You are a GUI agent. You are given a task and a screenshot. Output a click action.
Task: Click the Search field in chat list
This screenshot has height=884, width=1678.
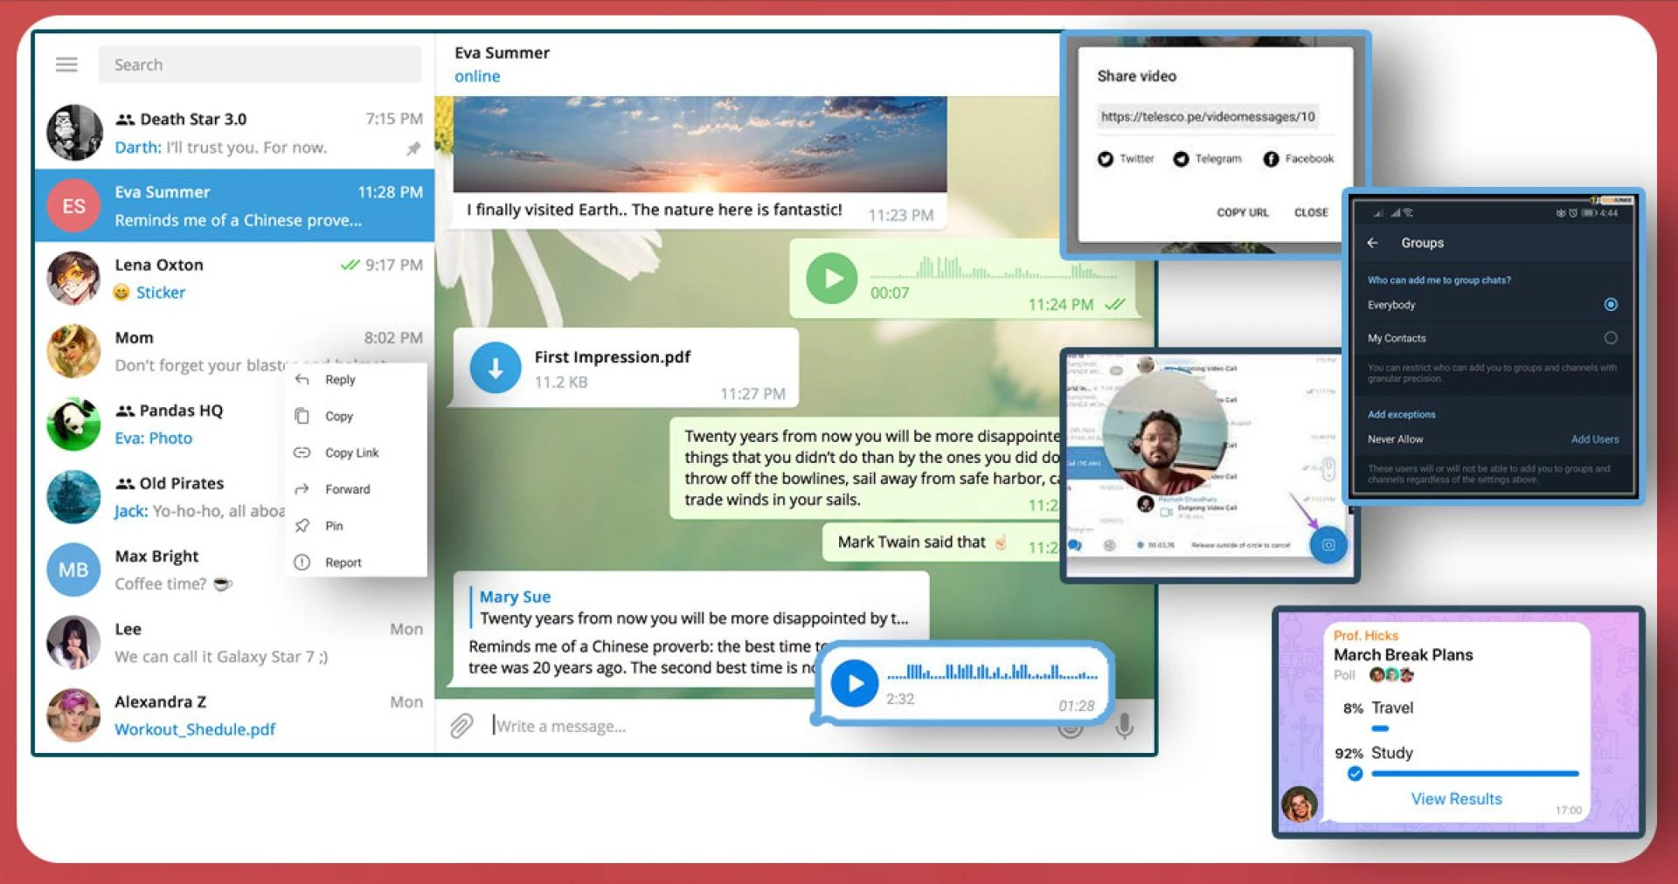(260, 65)
